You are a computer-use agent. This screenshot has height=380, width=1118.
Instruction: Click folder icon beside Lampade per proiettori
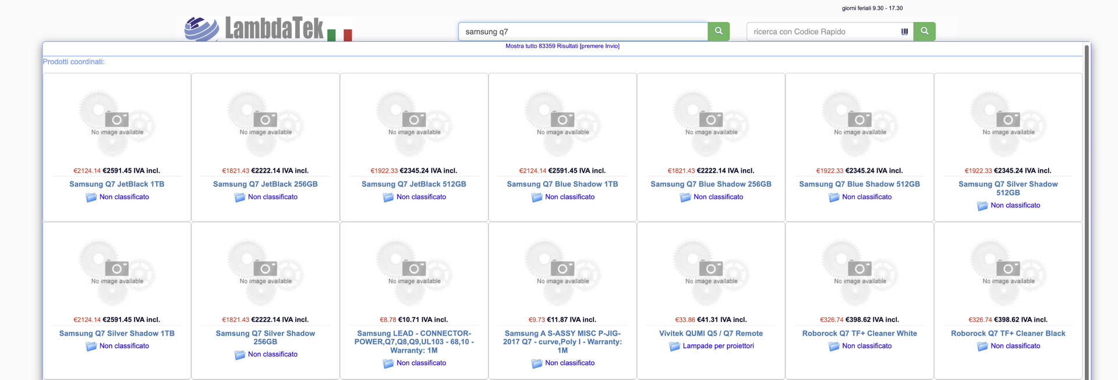[x=675, y=346]
